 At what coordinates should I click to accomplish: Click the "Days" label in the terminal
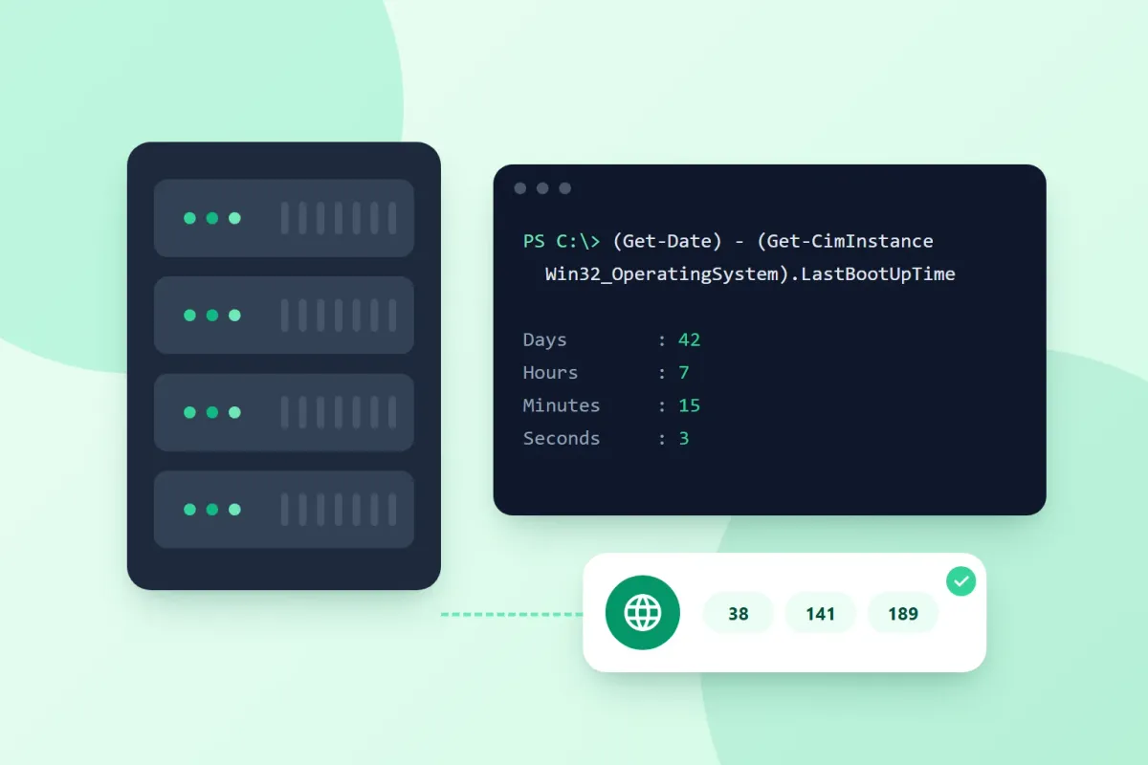(544, 339)
